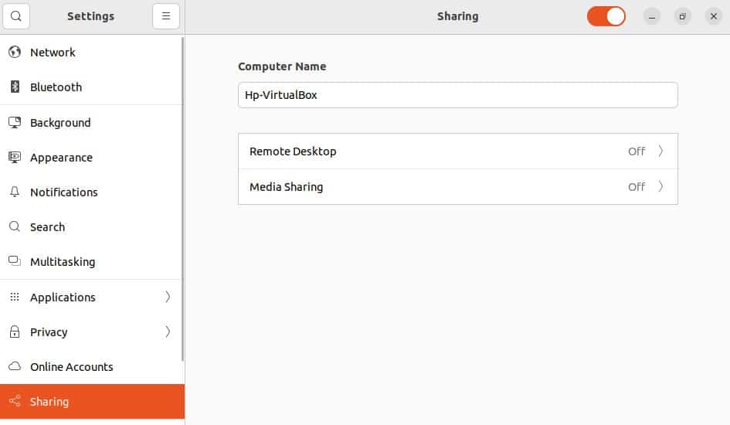Click the Online Accounts cloud icon
This screenshot has height=425, width=730.
coord(14,367)
